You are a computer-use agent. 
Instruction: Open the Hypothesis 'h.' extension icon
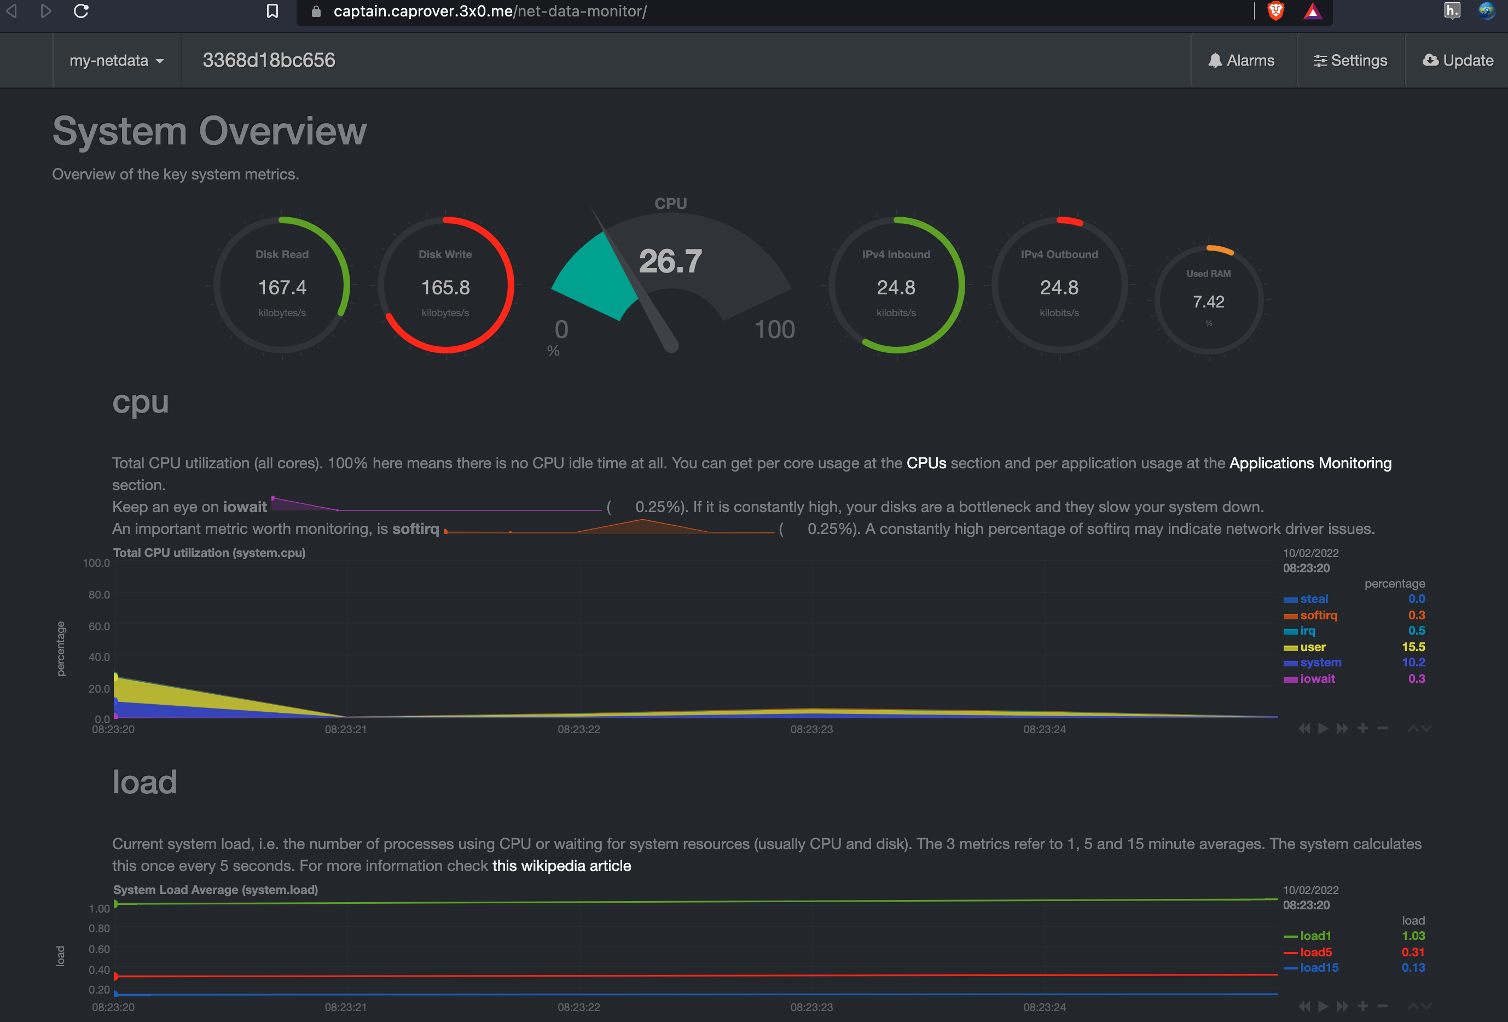pos(1452,11)
